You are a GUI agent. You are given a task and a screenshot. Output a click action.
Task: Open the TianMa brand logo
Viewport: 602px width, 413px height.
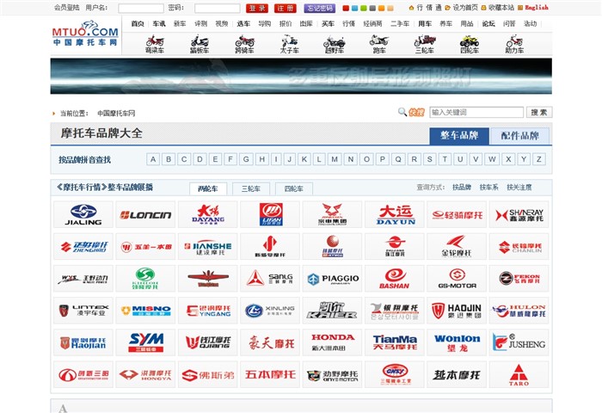click(395, 342)
